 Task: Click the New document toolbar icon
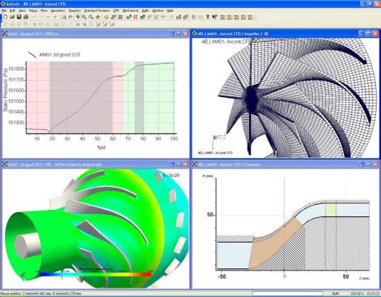pyautogui.click(x=5, y=17)
